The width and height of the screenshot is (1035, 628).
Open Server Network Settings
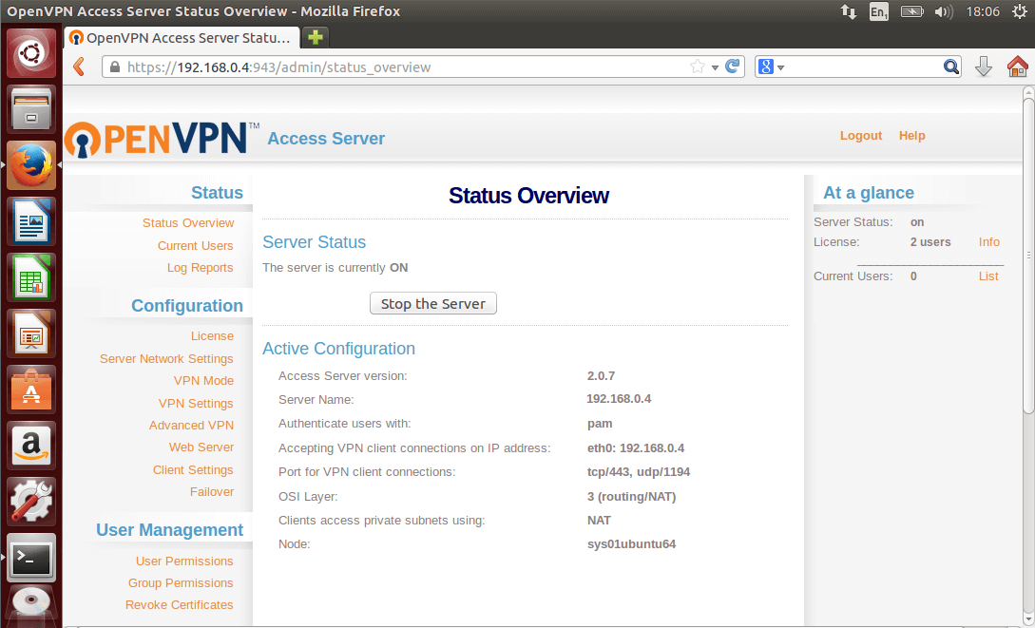click(166, 359)
